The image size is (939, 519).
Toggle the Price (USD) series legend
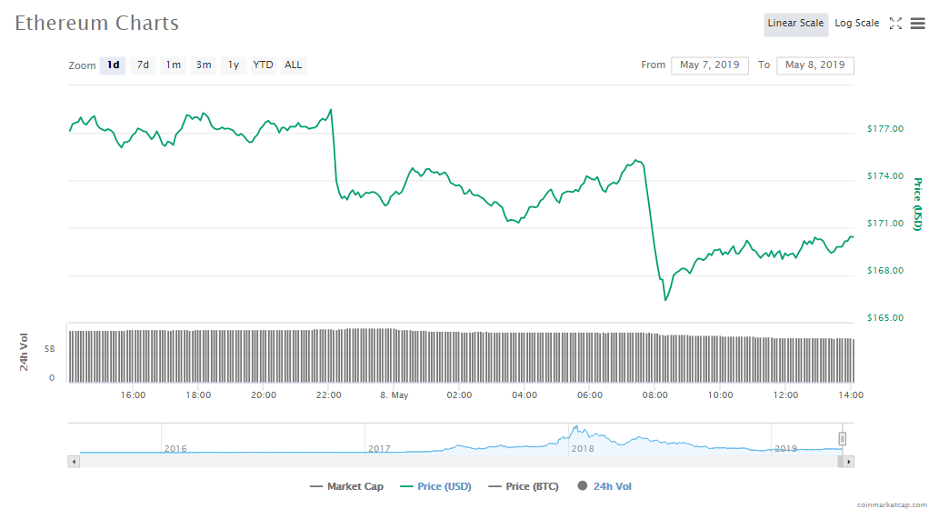pos(435,487)
